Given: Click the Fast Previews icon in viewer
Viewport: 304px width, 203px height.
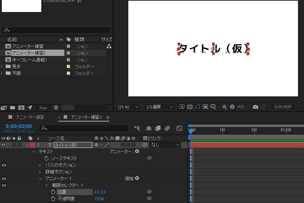Looking at the screenshot, I should [x=182, y=107].
